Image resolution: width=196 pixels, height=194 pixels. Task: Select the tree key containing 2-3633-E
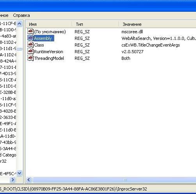[8, 117]
